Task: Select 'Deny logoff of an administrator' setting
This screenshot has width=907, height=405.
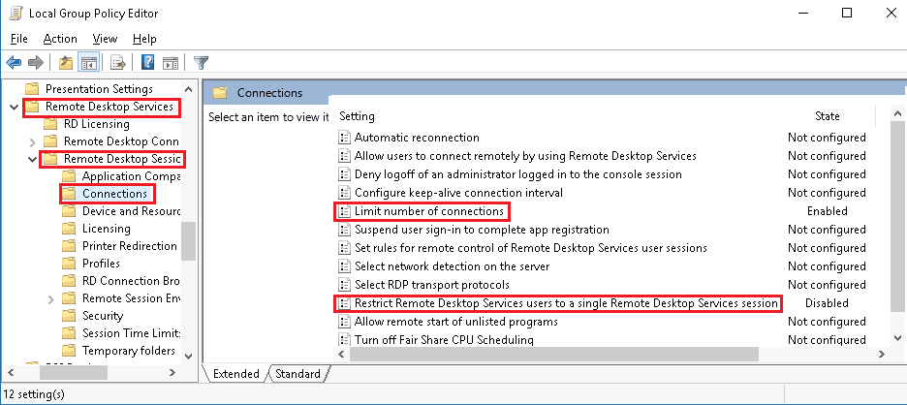Action: coord(517,174)
